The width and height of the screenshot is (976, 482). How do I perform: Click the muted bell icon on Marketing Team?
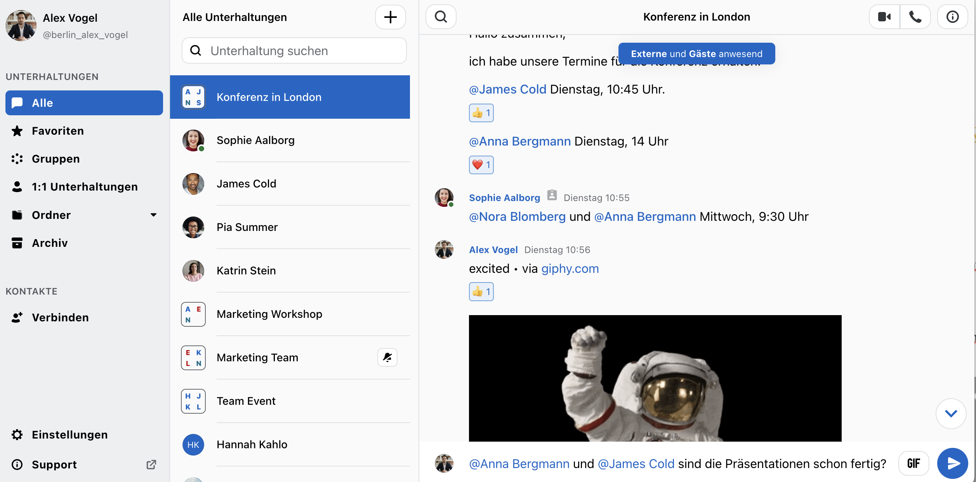point(387,357)
